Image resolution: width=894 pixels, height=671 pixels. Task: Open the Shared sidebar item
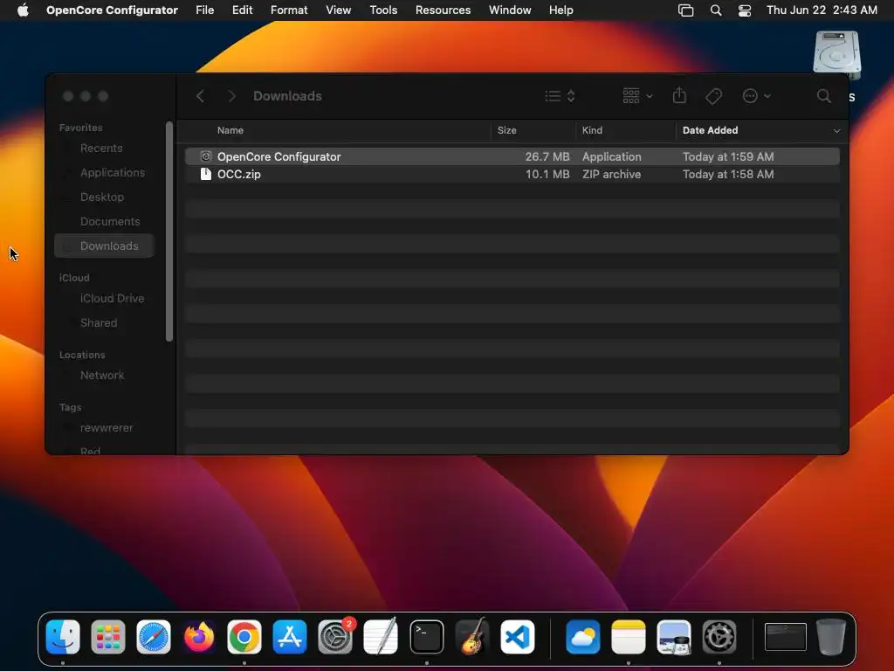[x=104, y=323]
